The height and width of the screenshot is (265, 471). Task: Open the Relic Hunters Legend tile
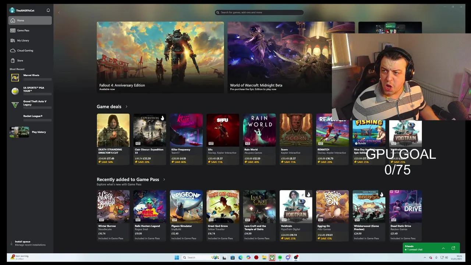tap(149, 216)
